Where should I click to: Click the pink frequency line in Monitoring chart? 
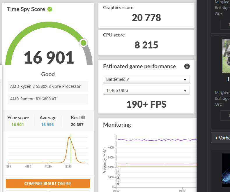point(157,164)
